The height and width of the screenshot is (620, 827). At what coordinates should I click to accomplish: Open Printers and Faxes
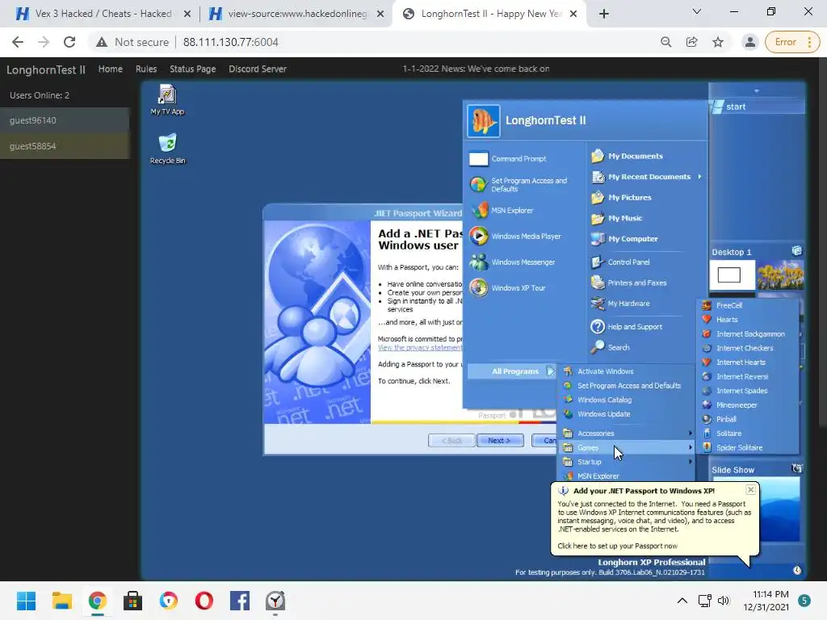tap(628, 283)
